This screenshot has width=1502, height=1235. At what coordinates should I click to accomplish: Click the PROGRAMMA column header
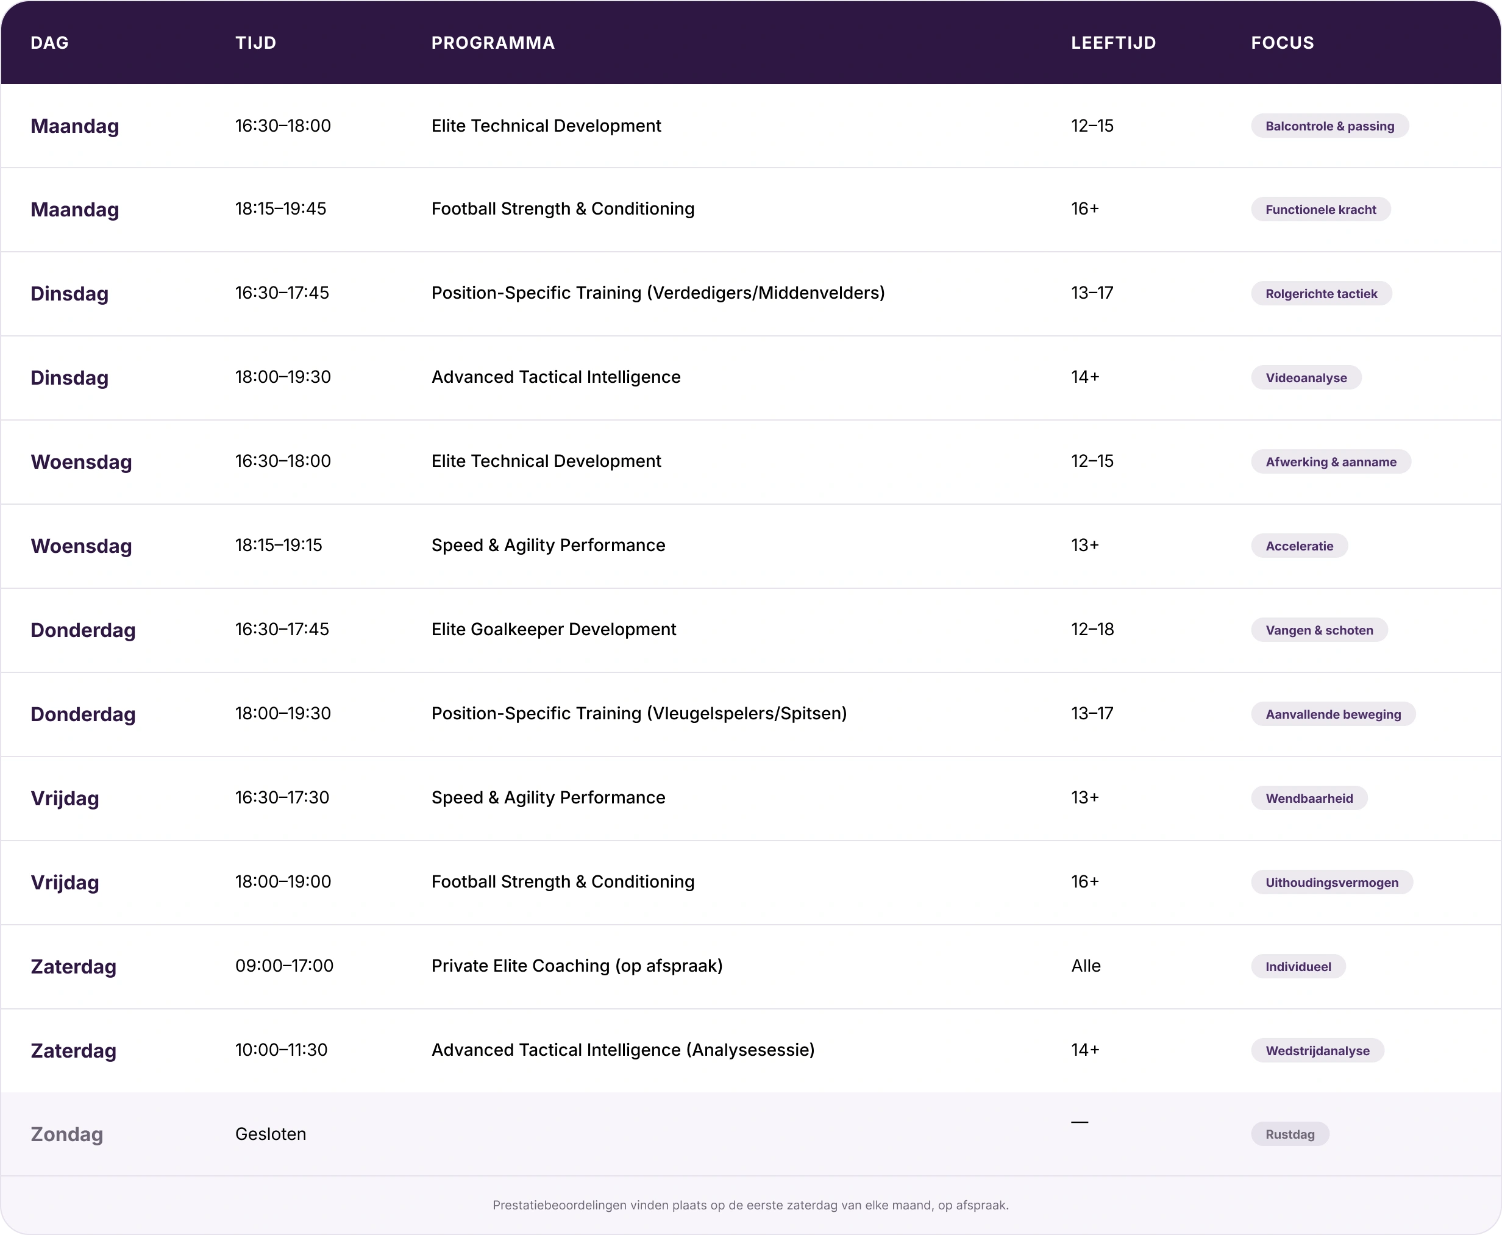tap(493, 43)
